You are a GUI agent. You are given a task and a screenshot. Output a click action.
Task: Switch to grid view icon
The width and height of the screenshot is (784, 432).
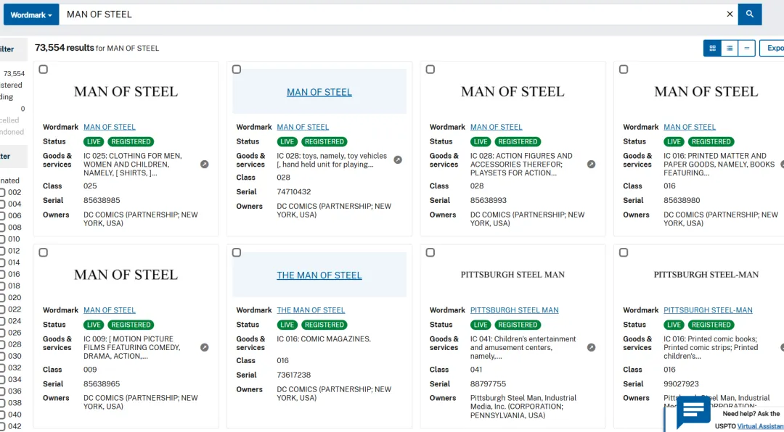click(713, 48)
